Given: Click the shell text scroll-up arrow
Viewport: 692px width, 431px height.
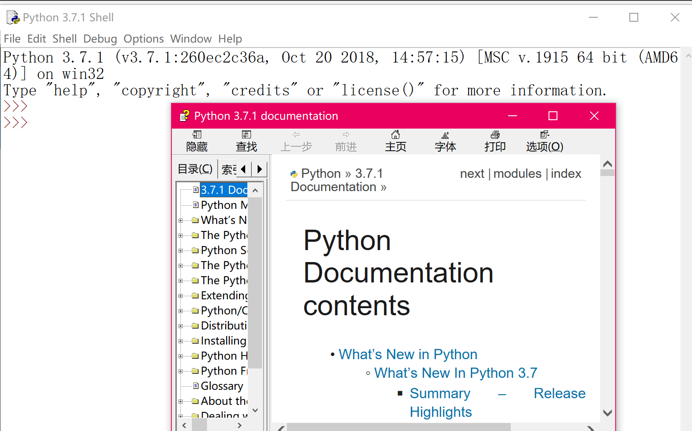Looking at the screenshot, I should [688, 56].
